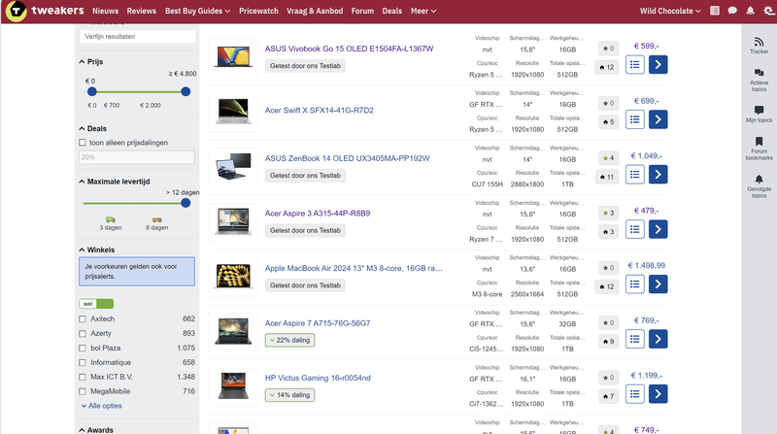Click maximum price slider handle
Viewport: 777px width, 434px height.
pos(186,91)
